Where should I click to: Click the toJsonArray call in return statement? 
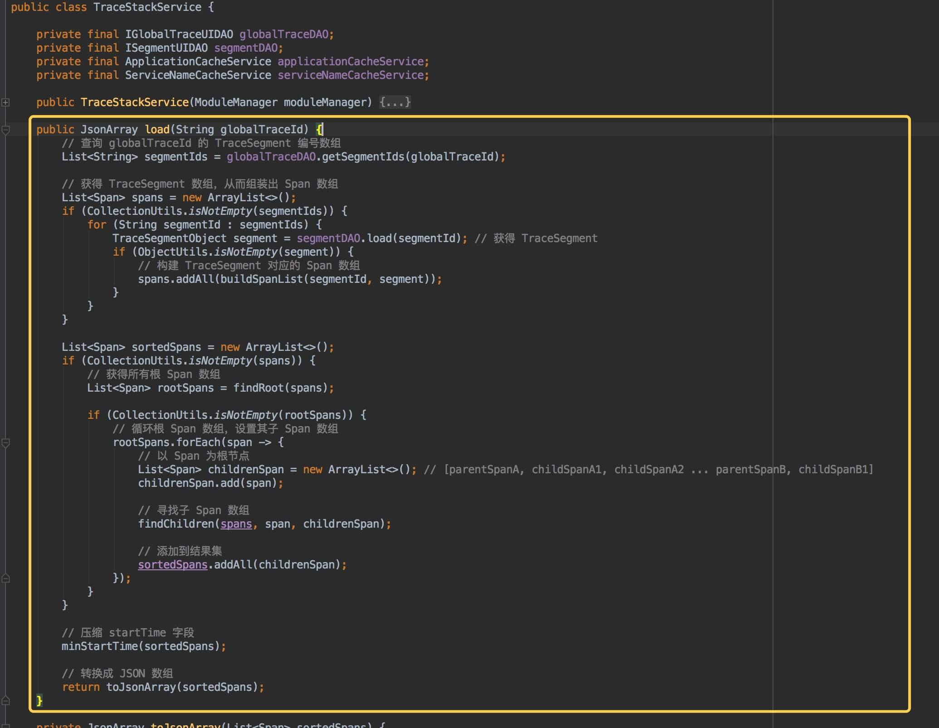[141, 687]
